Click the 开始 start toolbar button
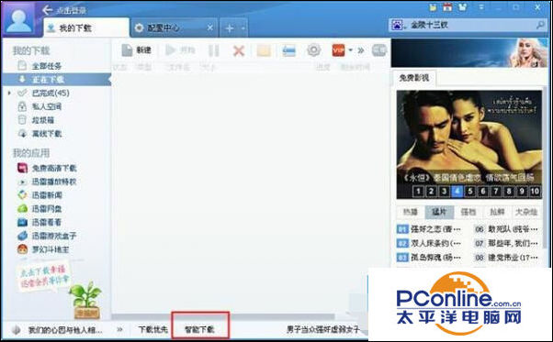The image size is (553, 342). [x=180, y=50]
